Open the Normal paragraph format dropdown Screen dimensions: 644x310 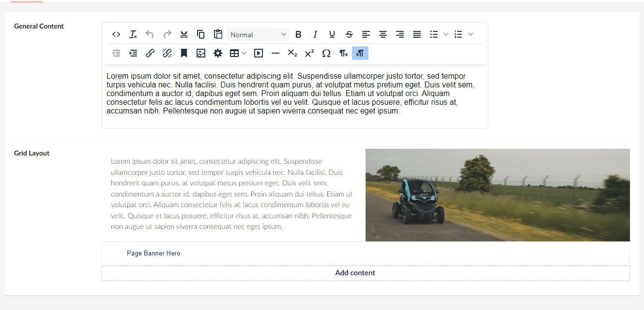pyautogui.click(x=258, y=34)
